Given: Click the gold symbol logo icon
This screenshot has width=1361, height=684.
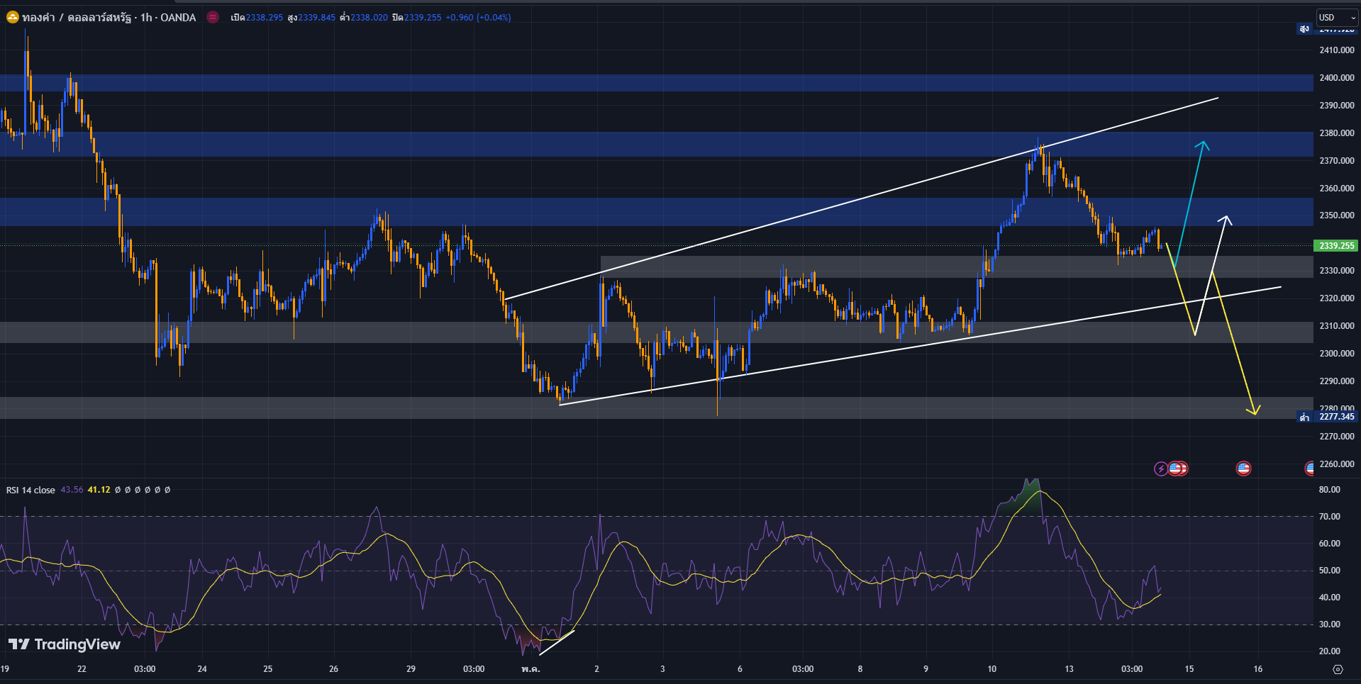Looking at the screenshot, I should click(x=13, y=17).
